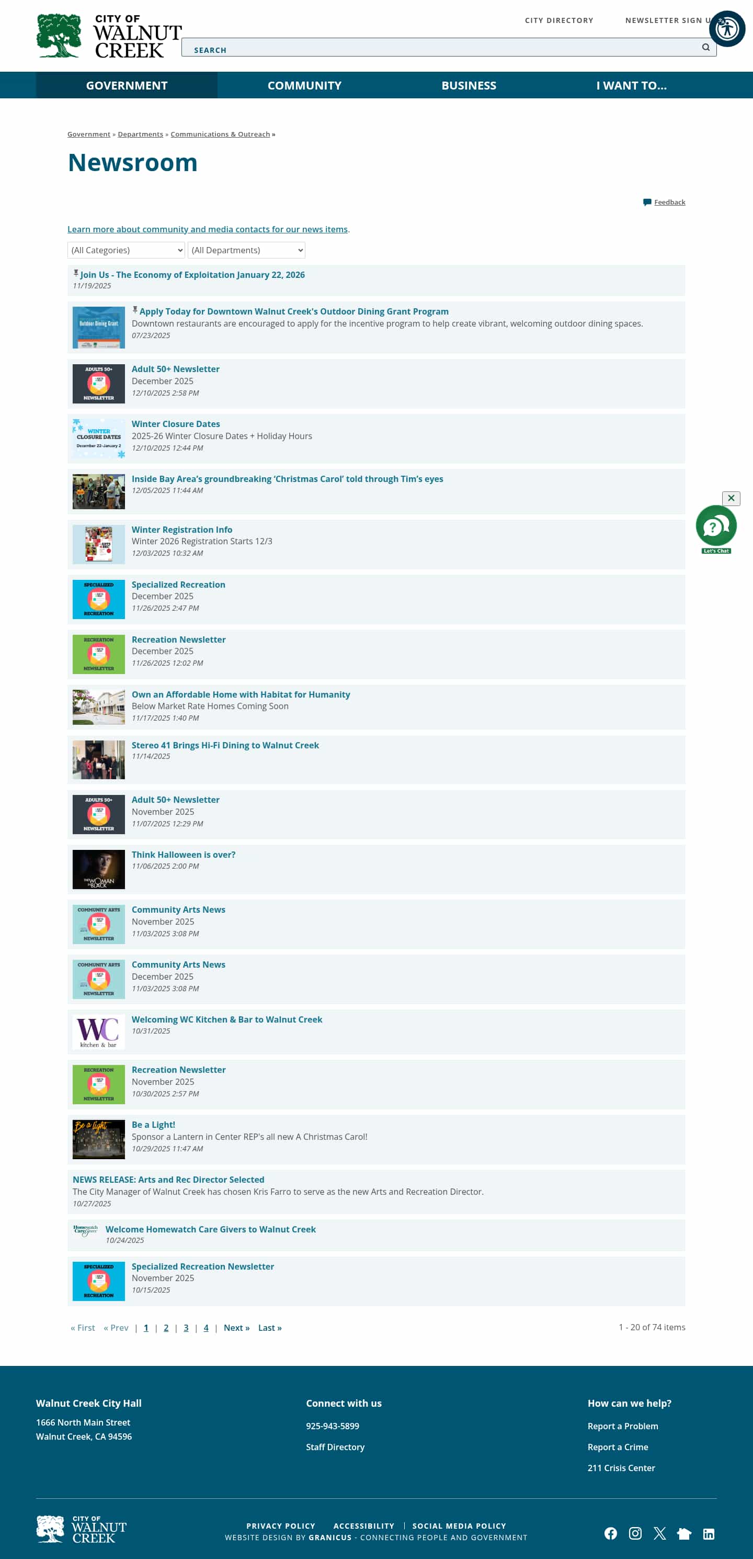Open Specialized Recreation Newsletter November item
753x1559 pixels.
[202, 1266]
